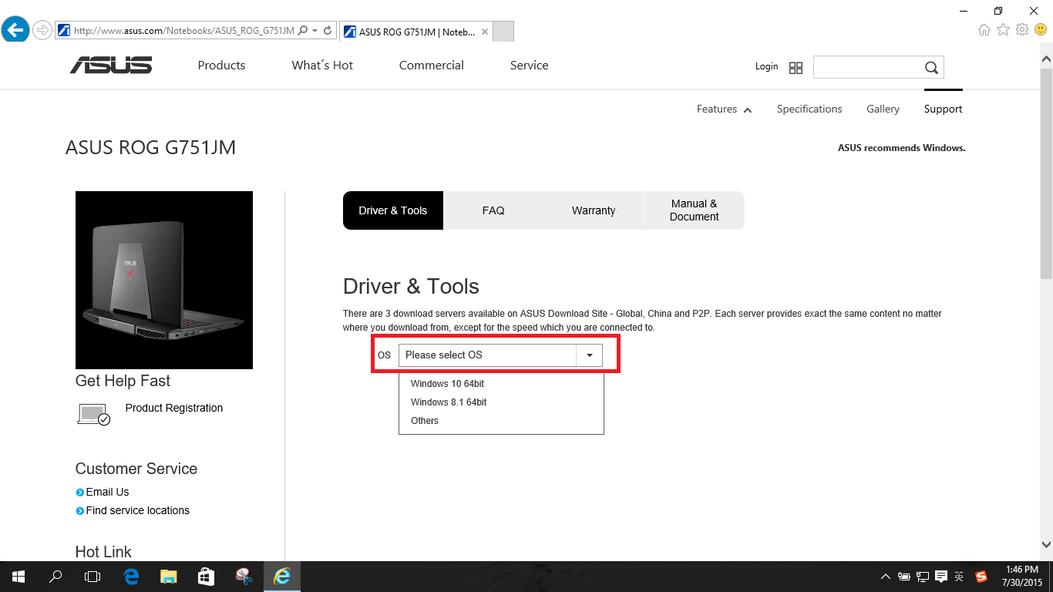Click the scrollbar up arrow
This screenshot has width=1053, height=592.
coord(1046,59)
